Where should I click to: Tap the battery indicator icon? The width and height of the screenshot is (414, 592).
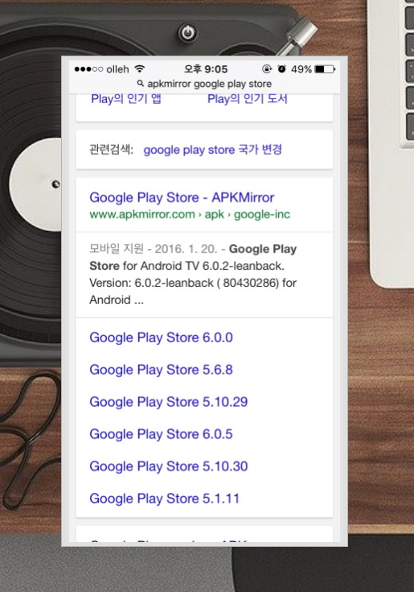[325, 69]
